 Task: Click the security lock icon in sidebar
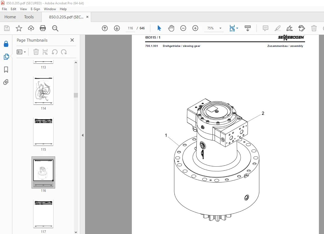coord(6,44)
